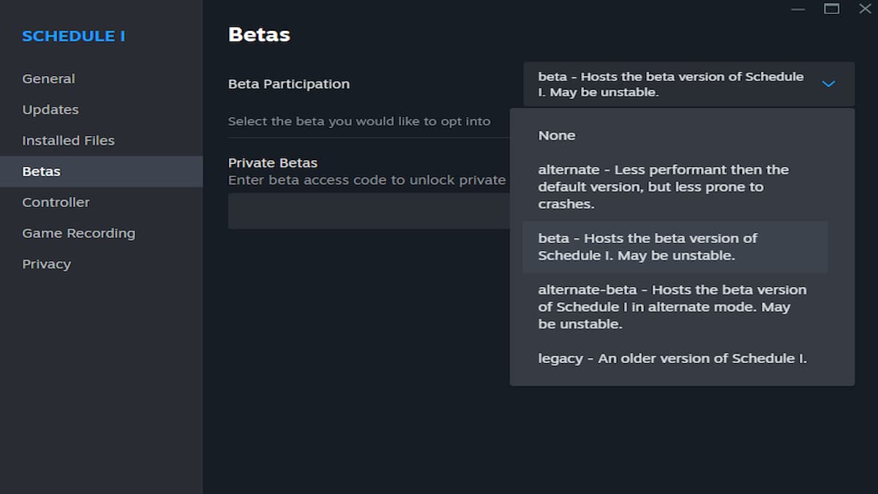Open the Privacy section
878x494 pixels.
click(46, 264)
